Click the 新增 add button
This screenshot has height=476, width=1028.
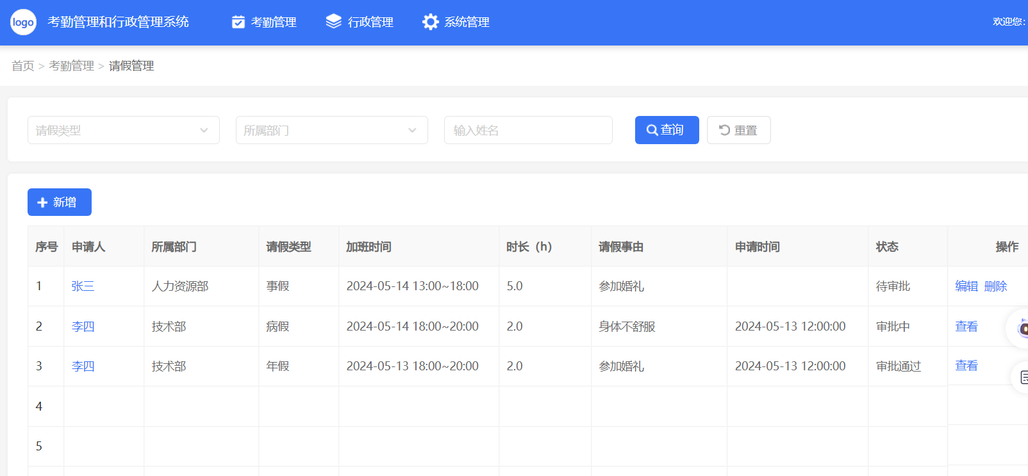click(60, 202)
